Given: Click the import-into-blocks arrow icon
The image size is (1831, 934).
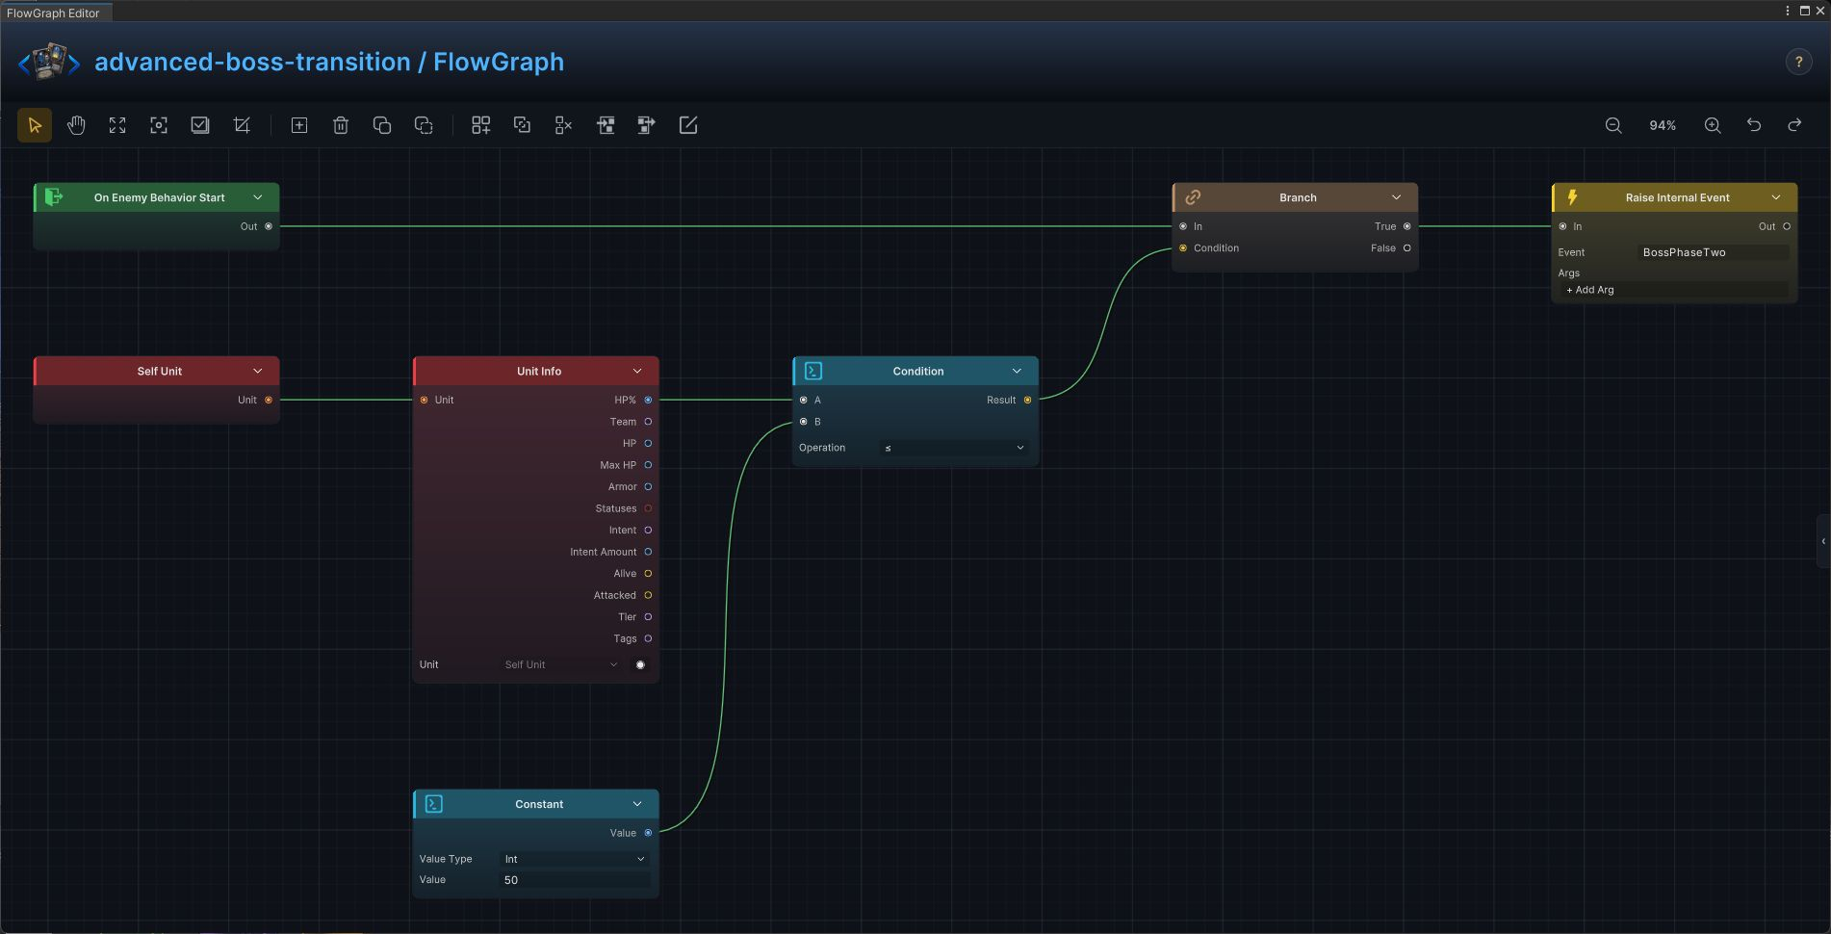Looking at the screenshot, I should click(x=606, y=125).
